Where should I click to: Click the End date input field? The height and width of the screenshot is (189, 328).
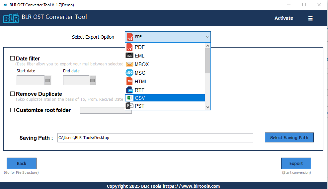pos(76,80)
